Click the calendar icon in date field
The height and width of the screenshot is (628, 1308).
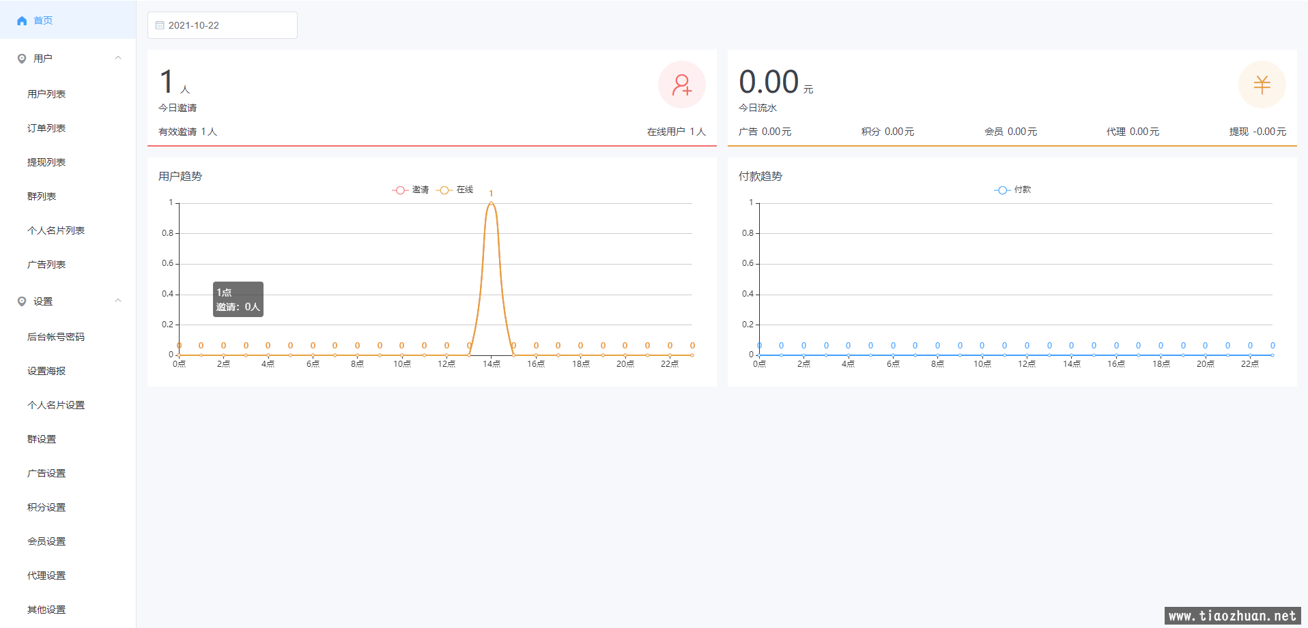pyautogui.click(x=160, y=25)
